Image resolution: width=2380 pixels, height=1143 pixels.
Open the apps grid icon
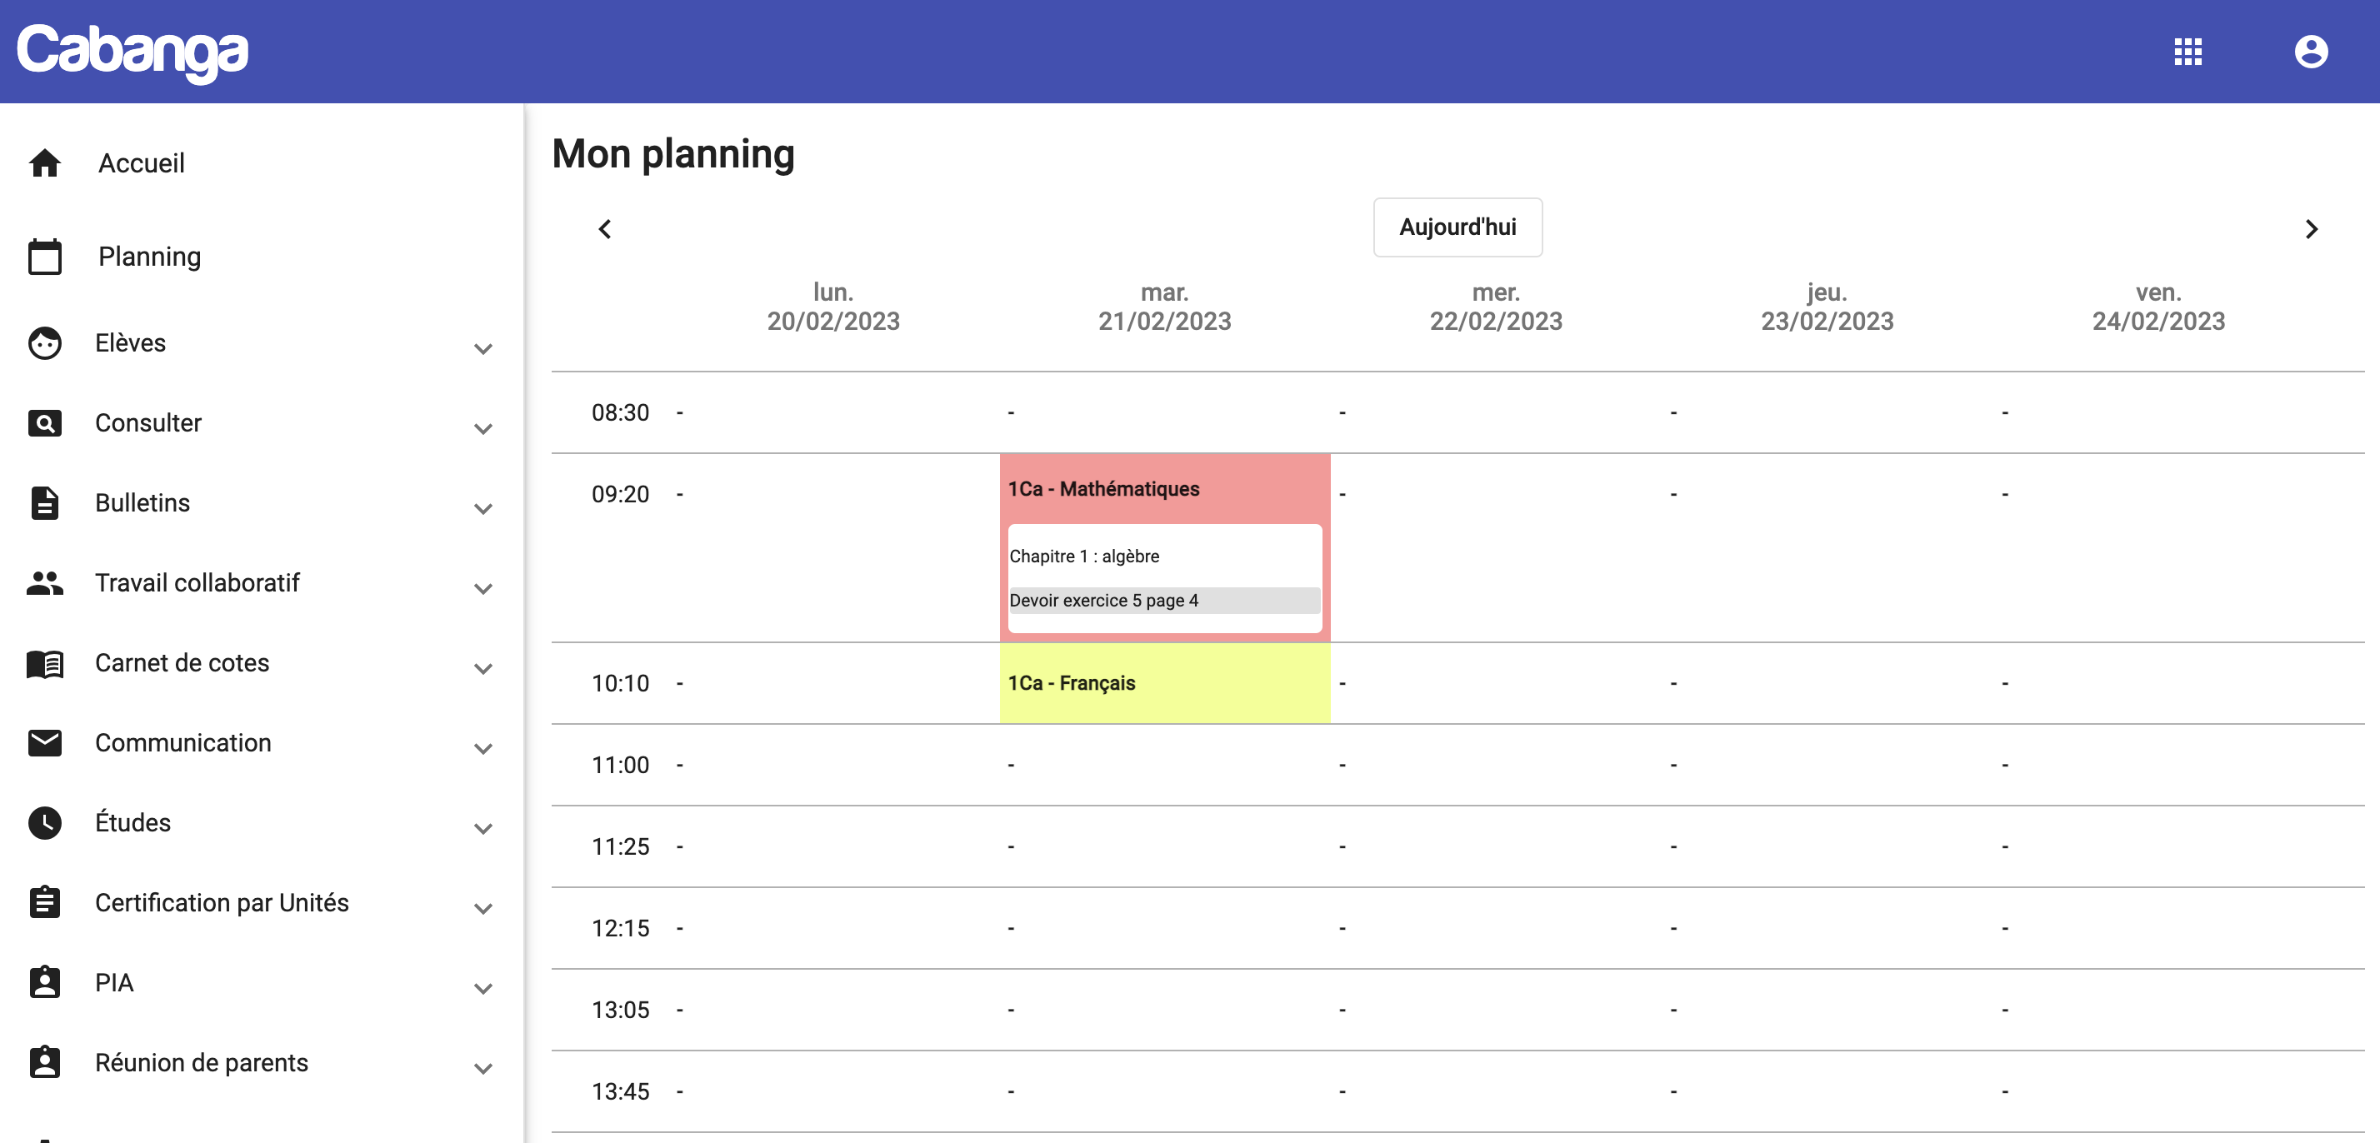(2187, 52)
